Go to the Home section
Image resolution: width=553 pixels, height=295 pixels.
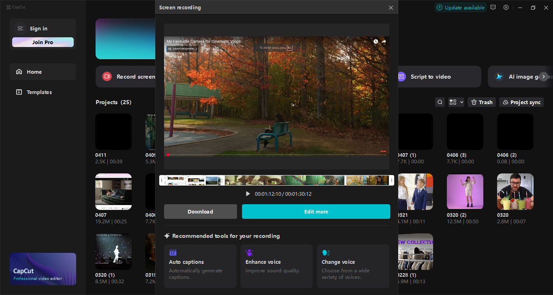point(43,72)
